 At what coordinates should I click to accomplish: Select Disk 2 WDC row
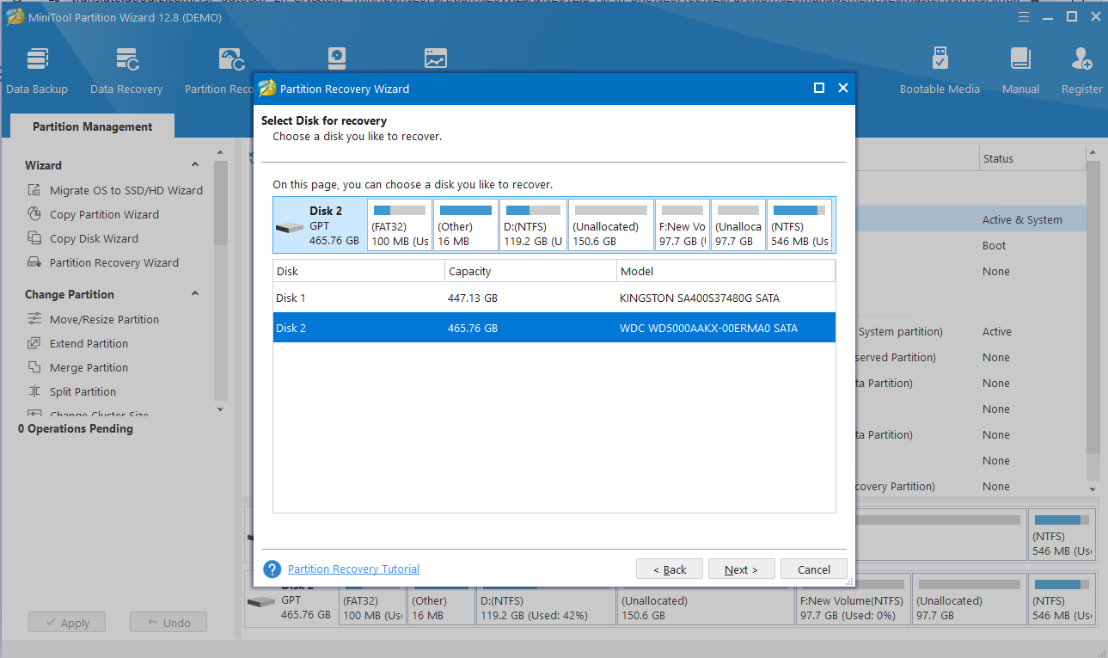click(554, 328)
